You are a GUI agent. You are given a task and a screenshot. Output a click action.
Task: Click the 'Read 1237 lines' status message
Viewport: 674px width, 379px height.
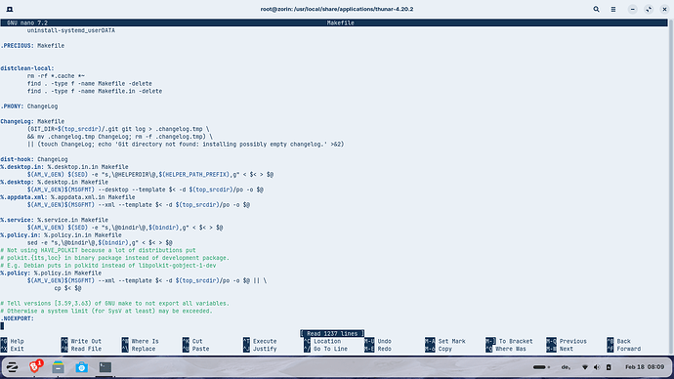[332, 333]
